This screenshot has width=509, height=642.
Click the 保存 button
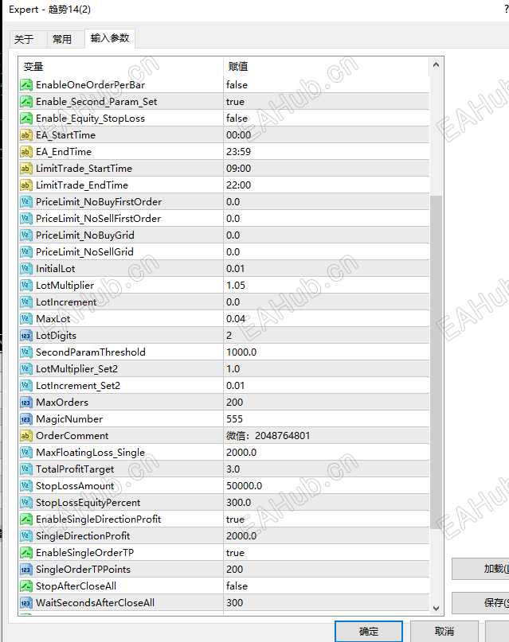[x=480, y=603]
